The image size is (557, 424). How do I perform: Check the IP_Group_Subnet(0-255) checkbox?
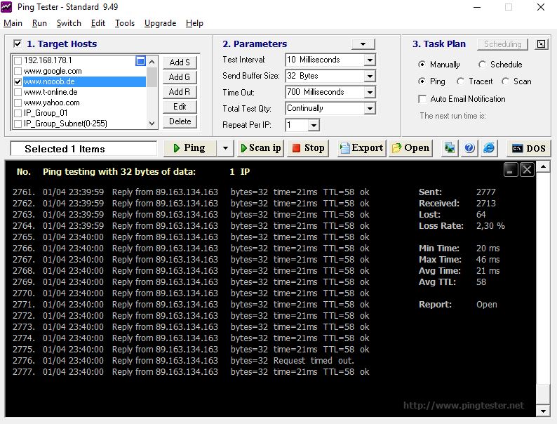pos(18,124)
